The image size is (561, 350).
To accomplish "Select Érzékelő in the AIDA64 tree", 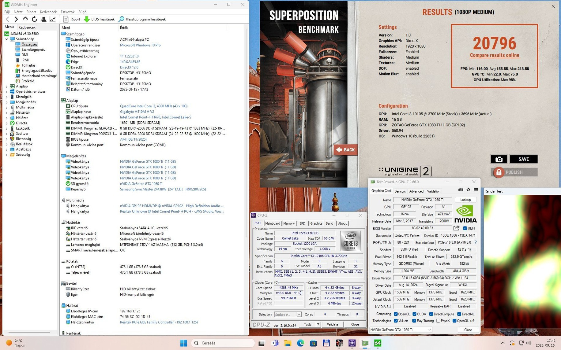I will click(28, 81).
